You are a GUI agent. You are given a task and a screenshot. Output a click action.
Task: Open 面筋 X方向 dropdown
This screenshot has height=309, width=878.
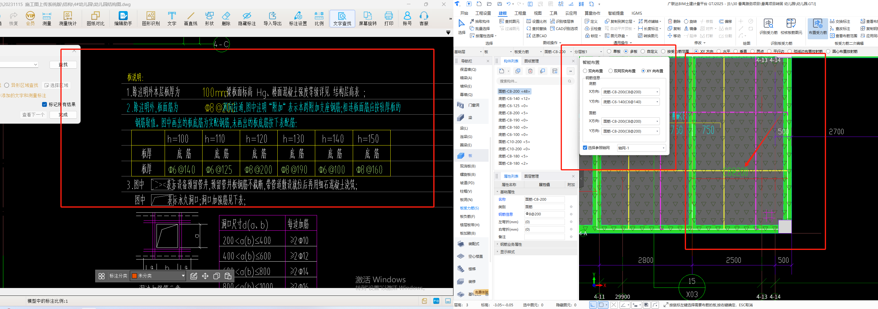pos(630,121)
